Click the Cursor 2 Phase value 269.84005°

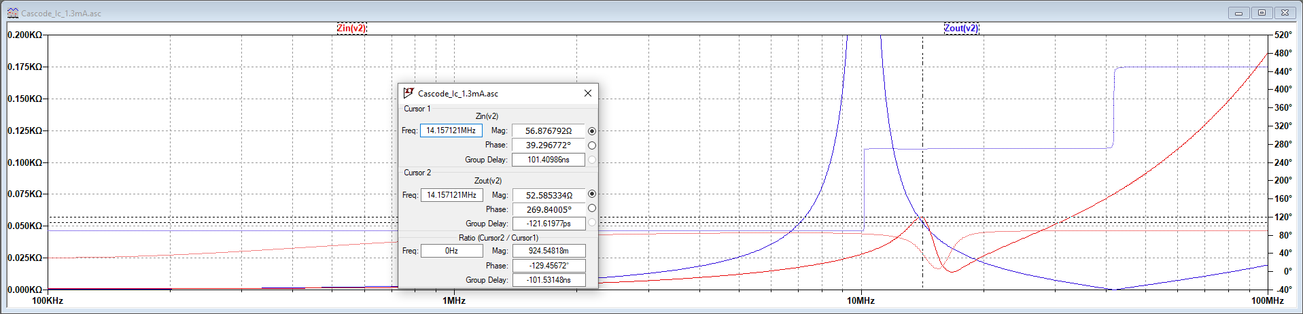pyautogui.click(x=549, y=209)
